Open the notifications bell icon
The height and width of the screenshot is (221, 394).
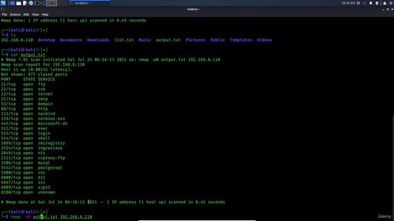click(x=371, y=3)
